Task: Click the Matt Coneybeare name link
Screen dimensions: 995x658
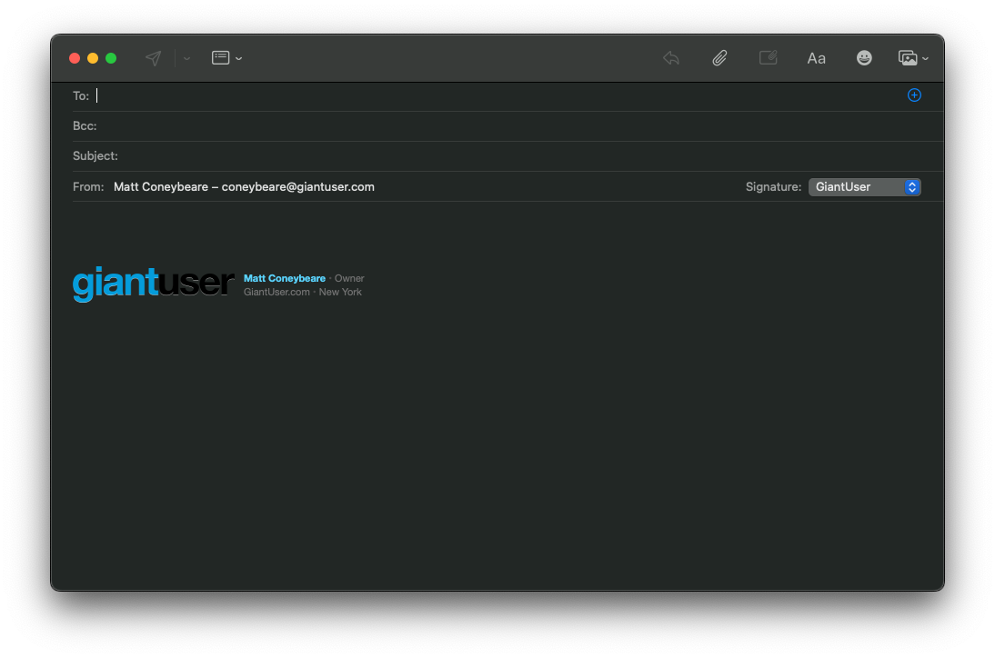Action: (284, 278)
